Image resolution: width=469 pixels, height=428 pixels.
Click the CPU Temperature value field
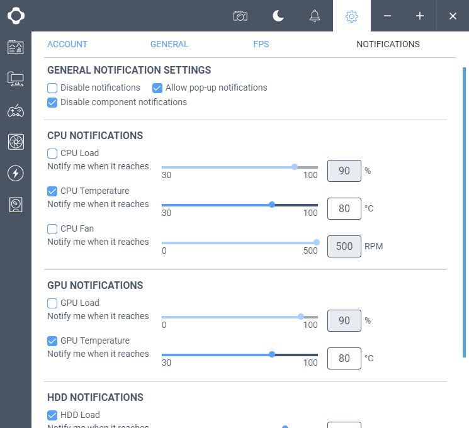[x=344, y=208]
